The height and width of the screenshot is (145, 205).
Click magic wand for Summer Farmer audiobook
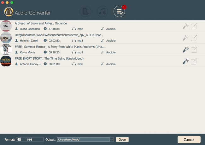click(186, 49)
